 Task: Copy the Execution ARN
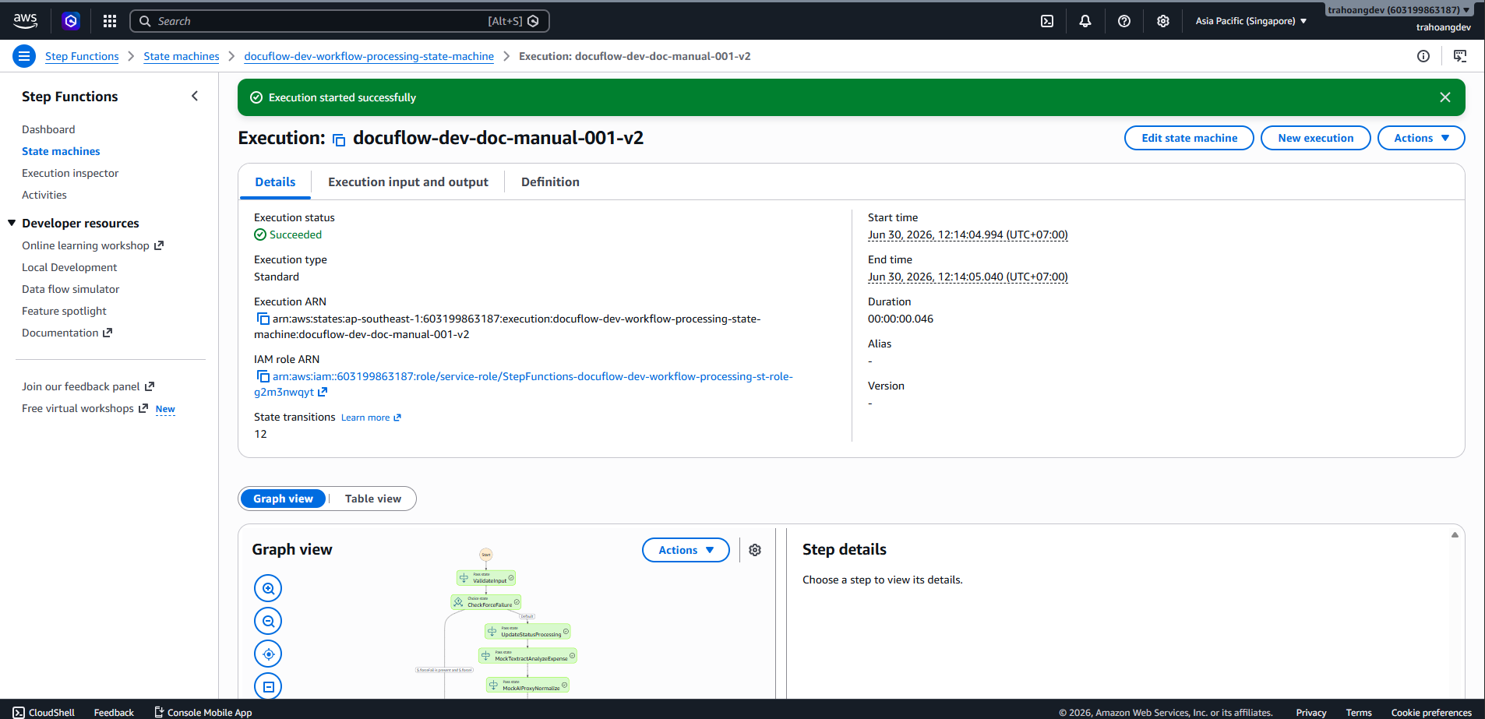tap(263, 319)
